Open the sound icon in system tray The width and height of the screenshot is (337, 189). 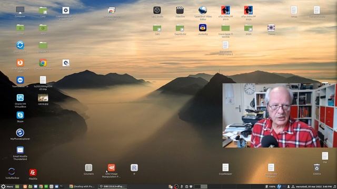coord(335,187)
